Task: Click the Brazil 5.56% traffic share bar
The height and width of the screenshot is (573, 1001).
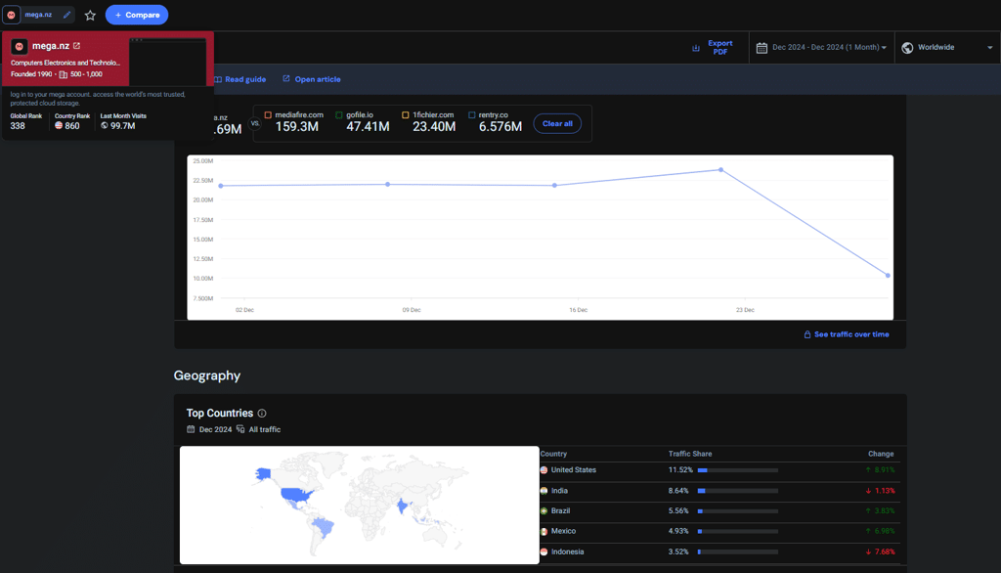Action: 737,511
